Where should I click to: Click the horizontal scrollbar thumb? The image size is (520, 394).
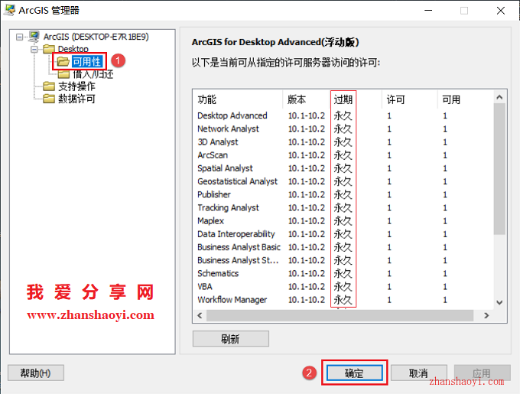click(x=340, y=315)
